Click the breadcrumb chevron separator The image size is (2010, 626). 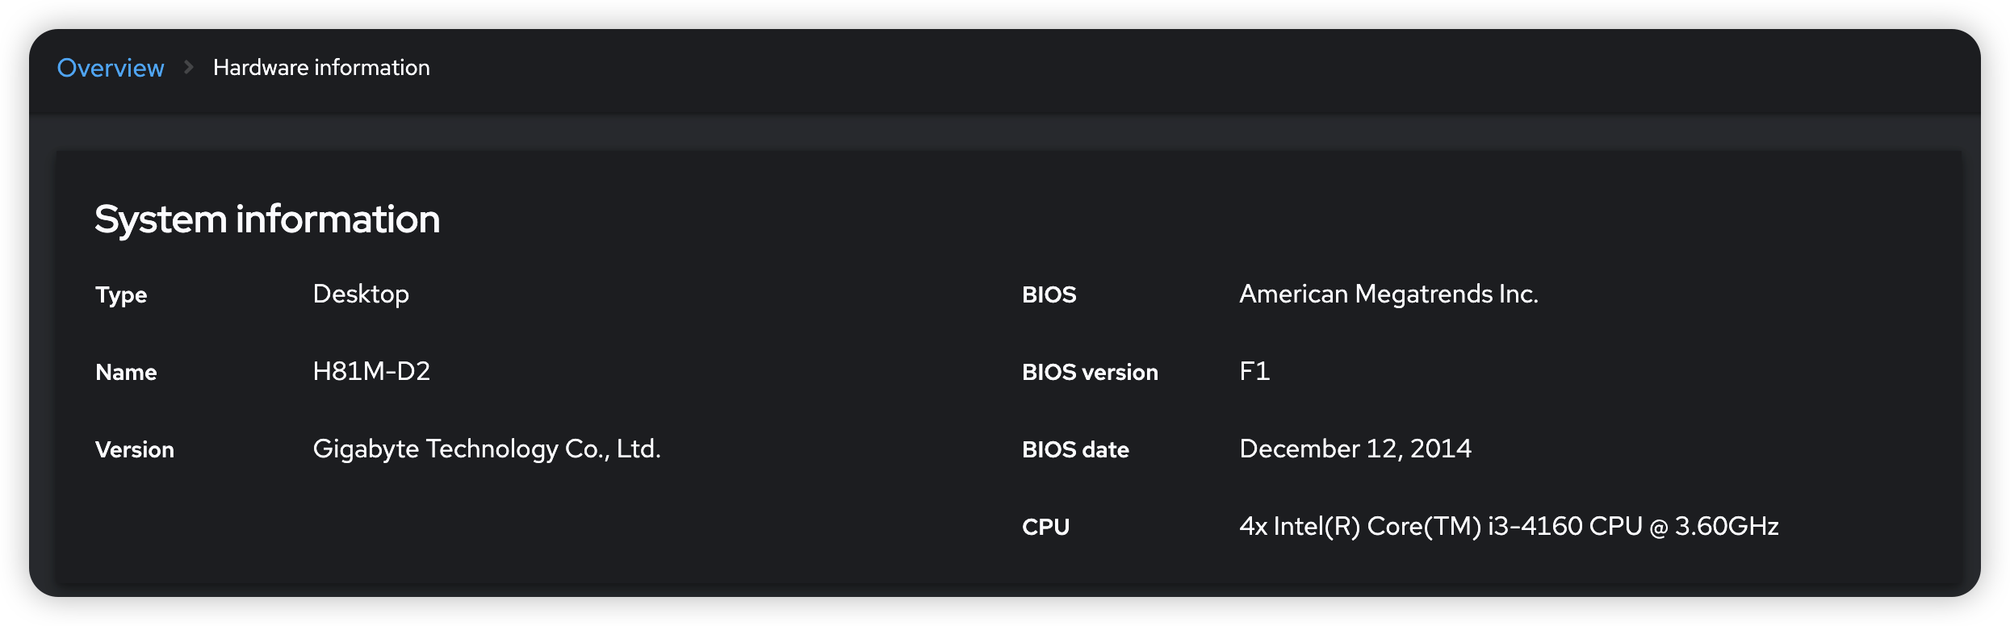click(188, 67)
